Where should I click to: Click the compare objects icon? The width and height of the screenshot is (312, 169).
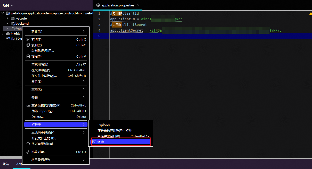pyautogui.click(x=28, y=152)
